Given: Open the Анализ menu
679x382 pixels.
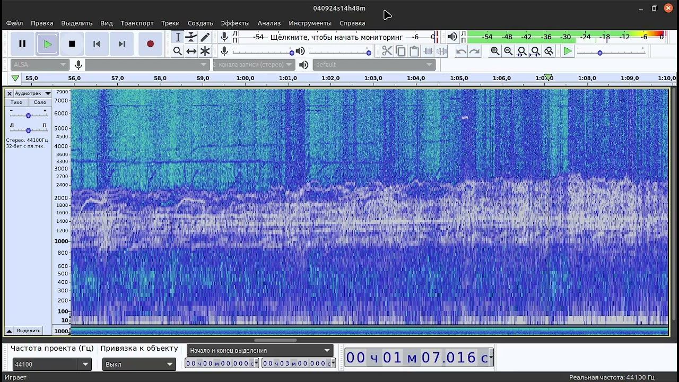Looking at the screenshot, I should 269,23.
